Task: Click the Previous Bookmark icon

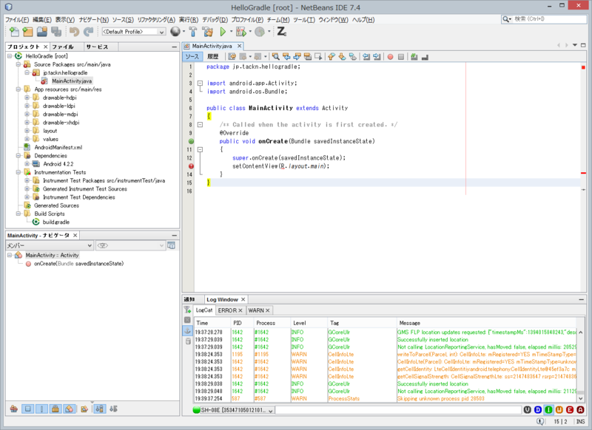Action: click(332, 57)
